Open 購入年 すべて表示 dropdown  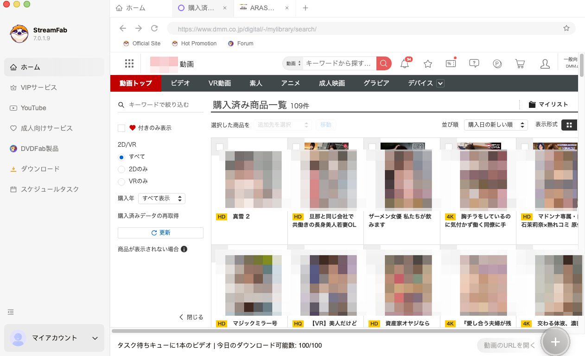[x=162, y=199]
